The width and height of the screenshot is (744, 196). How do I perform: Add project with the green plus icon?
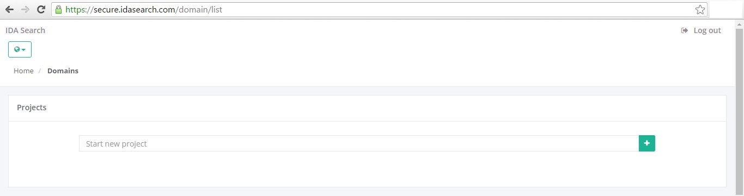coord(647,143)
